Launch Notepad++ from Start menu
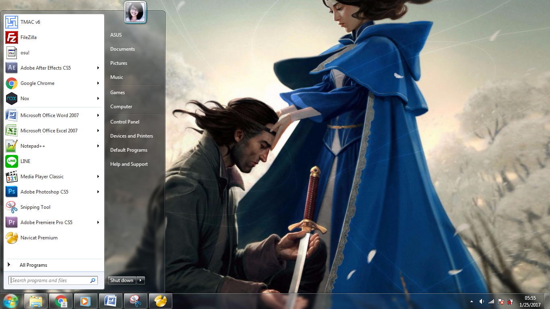The width and height of the screenshot is (550, 309). click(53, 146)
